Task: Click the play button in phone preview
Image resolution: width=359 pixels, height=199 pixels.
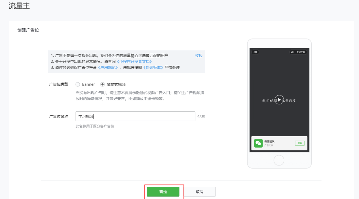Action: pyautogui.click(x=279, y=100)
